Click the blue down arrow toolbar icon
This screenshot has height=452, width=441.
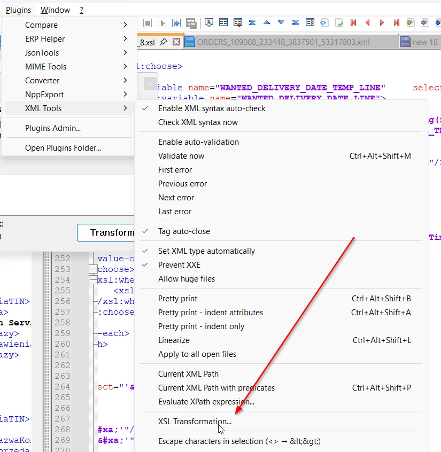281,22
